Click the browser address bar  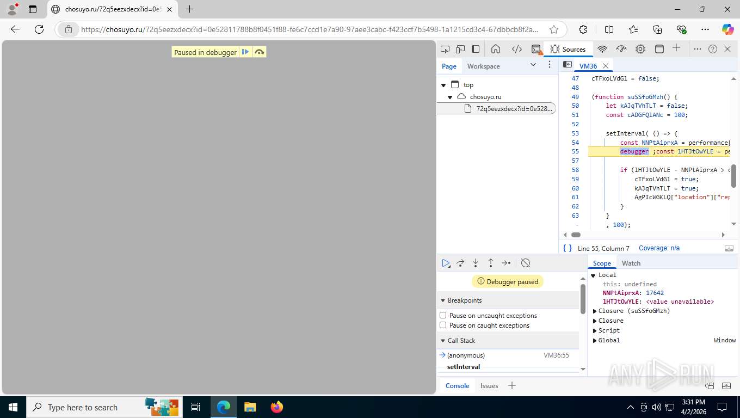[310, 29]
